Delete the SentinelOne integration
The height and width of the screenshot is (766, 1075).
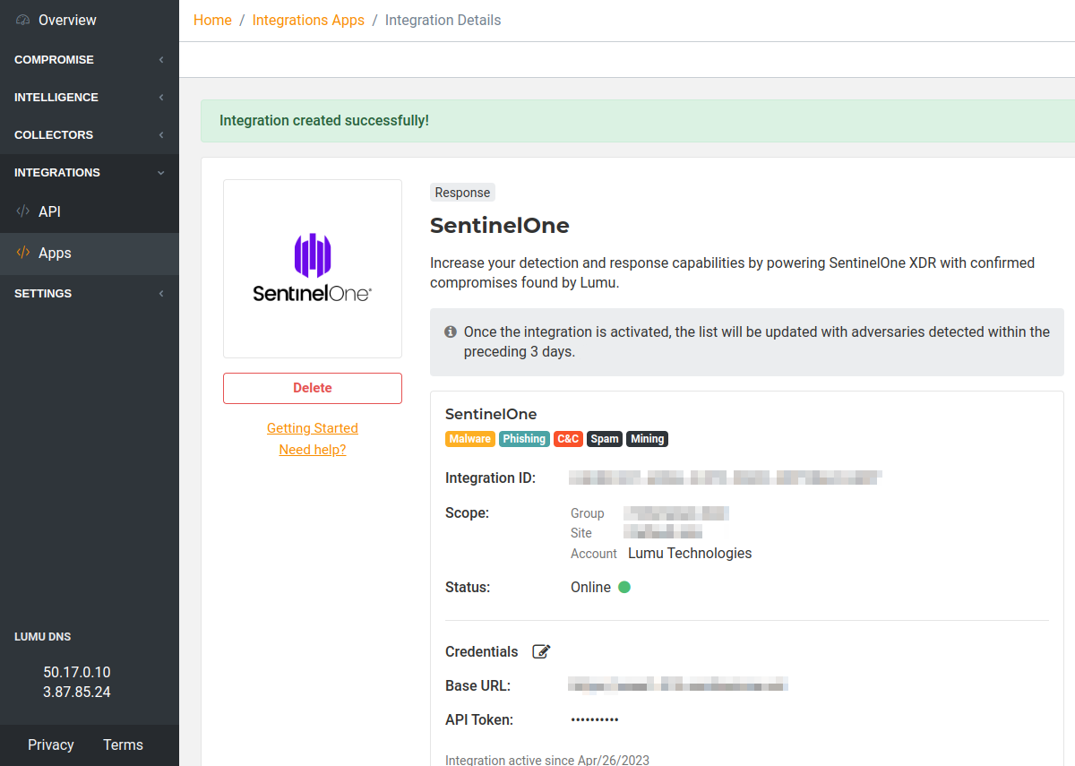pyautogui.click(x=312, y=388)
